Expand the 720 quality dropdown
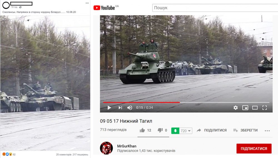 [186, 131]
